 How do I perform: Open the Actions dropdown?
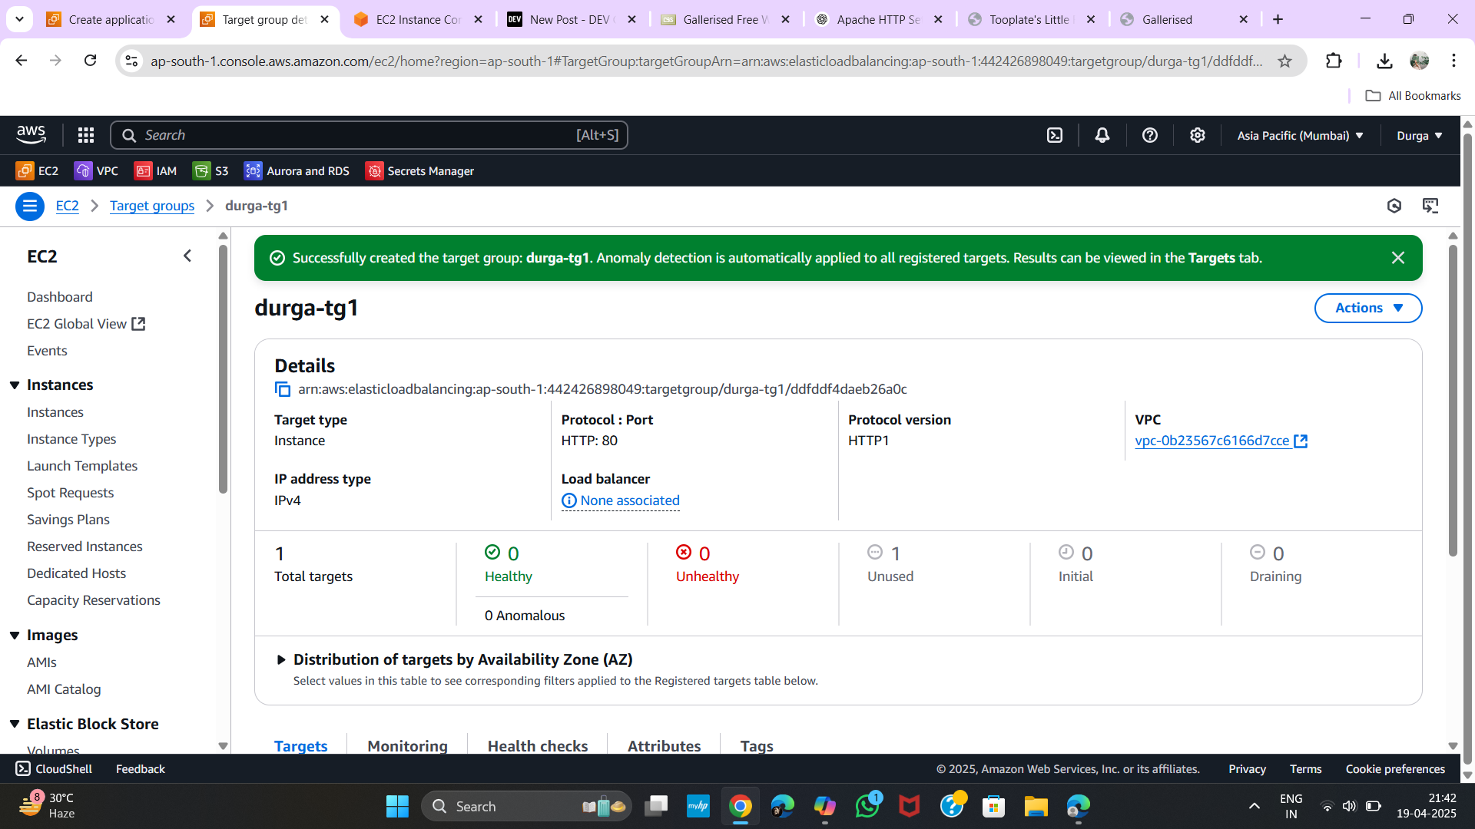1368,308
